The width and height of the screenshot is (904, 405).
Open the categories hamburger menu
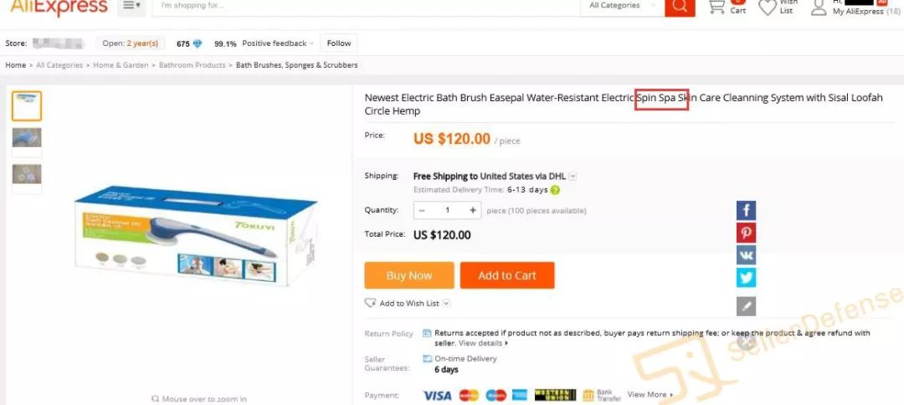click(131, 6)
